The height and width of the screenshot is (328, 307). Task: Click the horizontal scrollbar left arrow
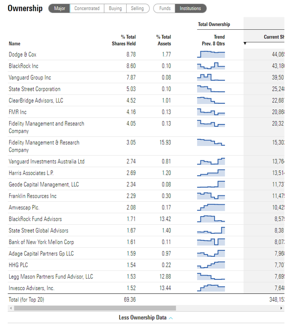tap(11, 308)
